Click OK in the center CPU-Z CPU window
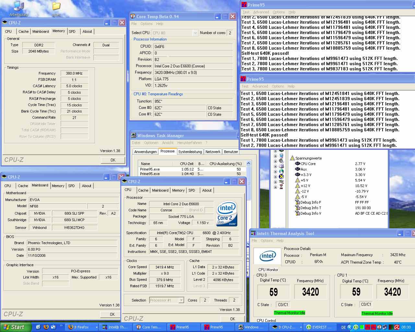 point(232,319)
